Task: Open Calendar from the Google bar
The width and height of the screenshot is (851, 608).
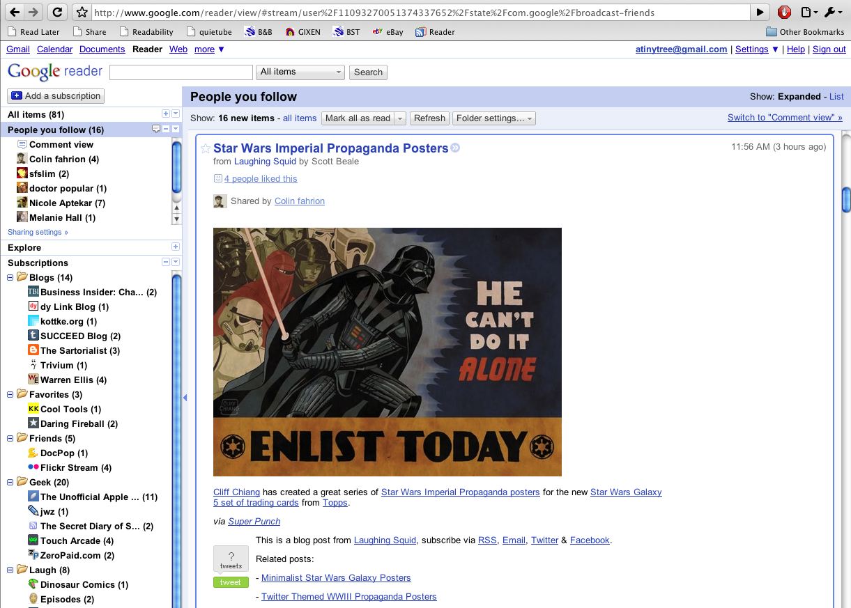Action: coord(54,49)
